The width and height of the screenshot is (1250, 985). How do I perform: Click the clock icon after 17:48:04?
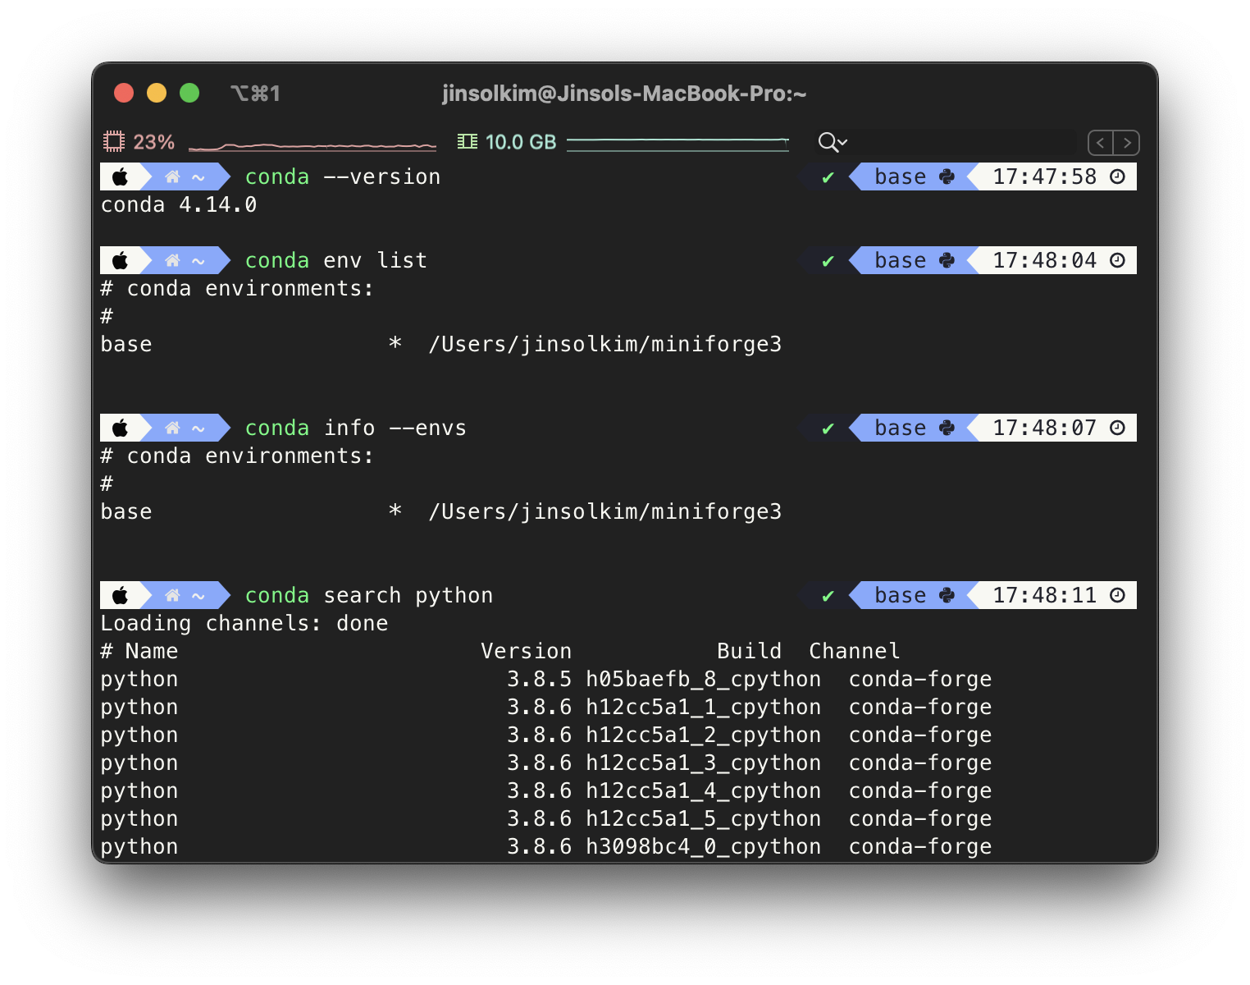pos(1117,260)
